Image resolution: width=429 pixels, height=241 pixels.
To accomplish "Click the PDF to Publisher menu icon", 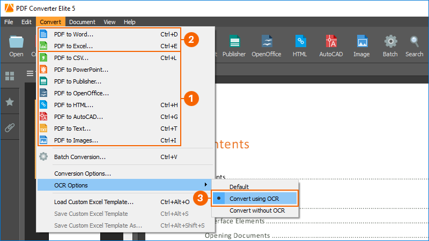I will pyautogui.click(x=43, y=81).
